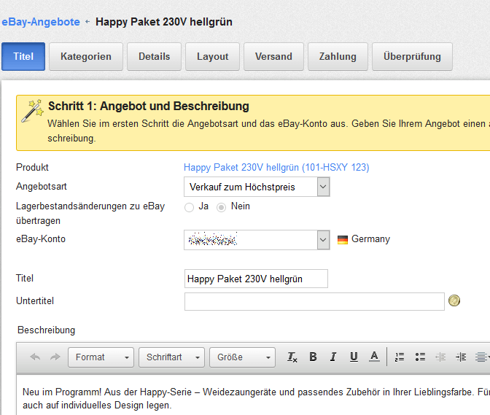The height and width of the screenshot is (415, 490).
Task: Click the Schritt 1 heading text
Action: point(149,106)
